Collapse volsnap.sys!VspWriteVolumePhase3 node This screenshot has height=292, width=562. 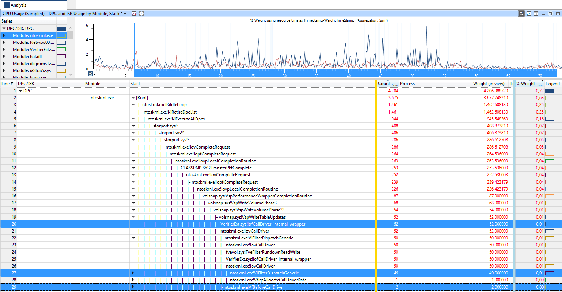[133, 203]
